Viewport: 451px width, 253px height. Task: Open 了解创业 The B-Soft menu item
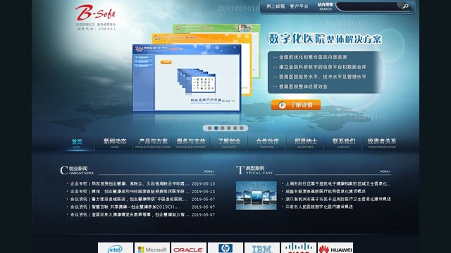pos(229,143)
